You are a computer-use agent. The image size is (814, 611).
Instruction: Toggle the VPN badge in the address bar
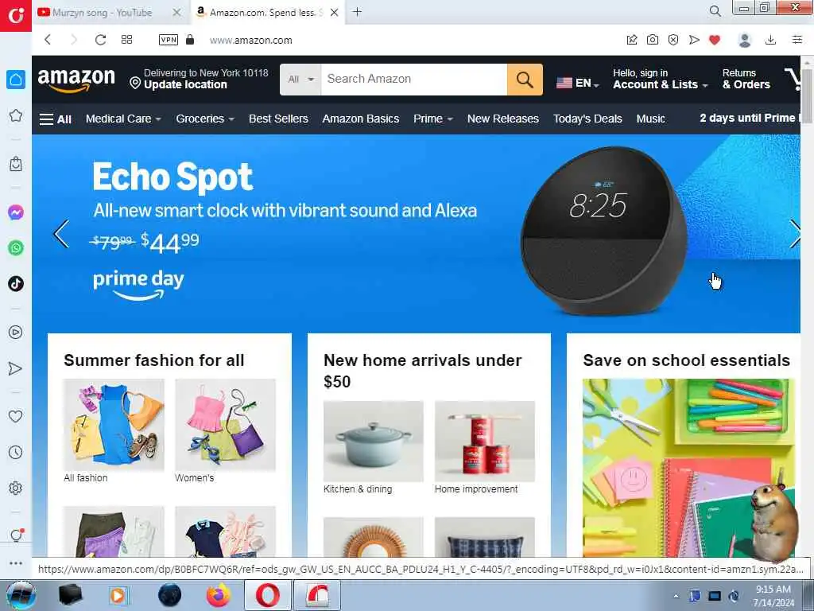point(169,40)
